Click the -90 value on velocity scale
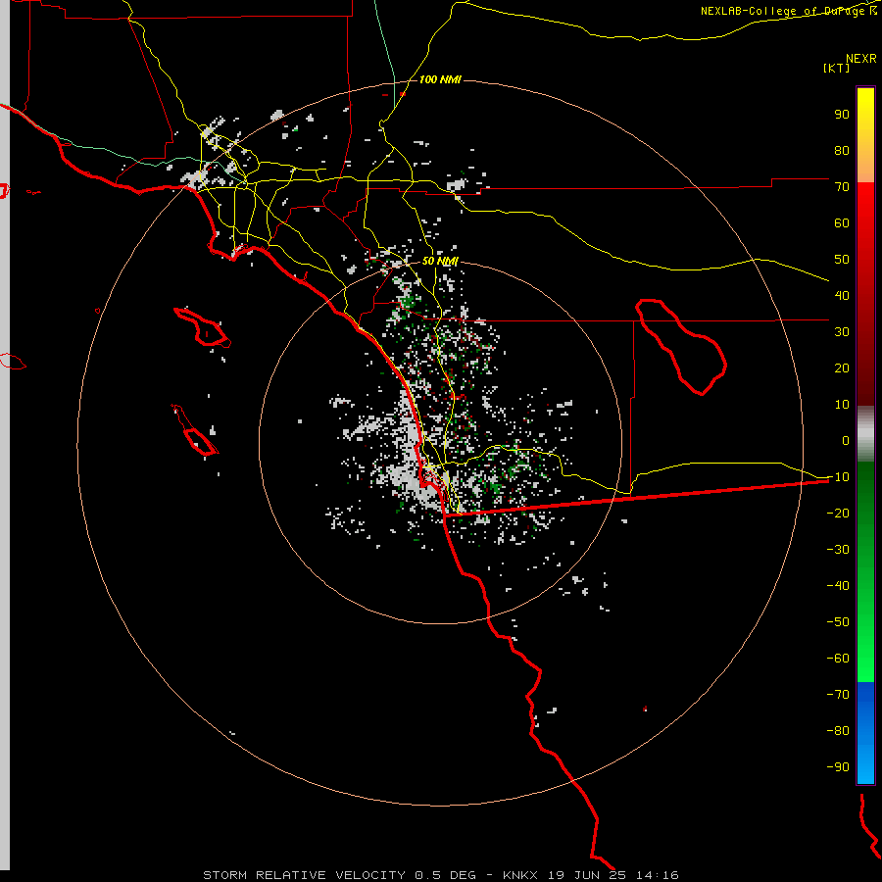The width and height of the screenshot is (882, 882). click(x=838, y=766)
